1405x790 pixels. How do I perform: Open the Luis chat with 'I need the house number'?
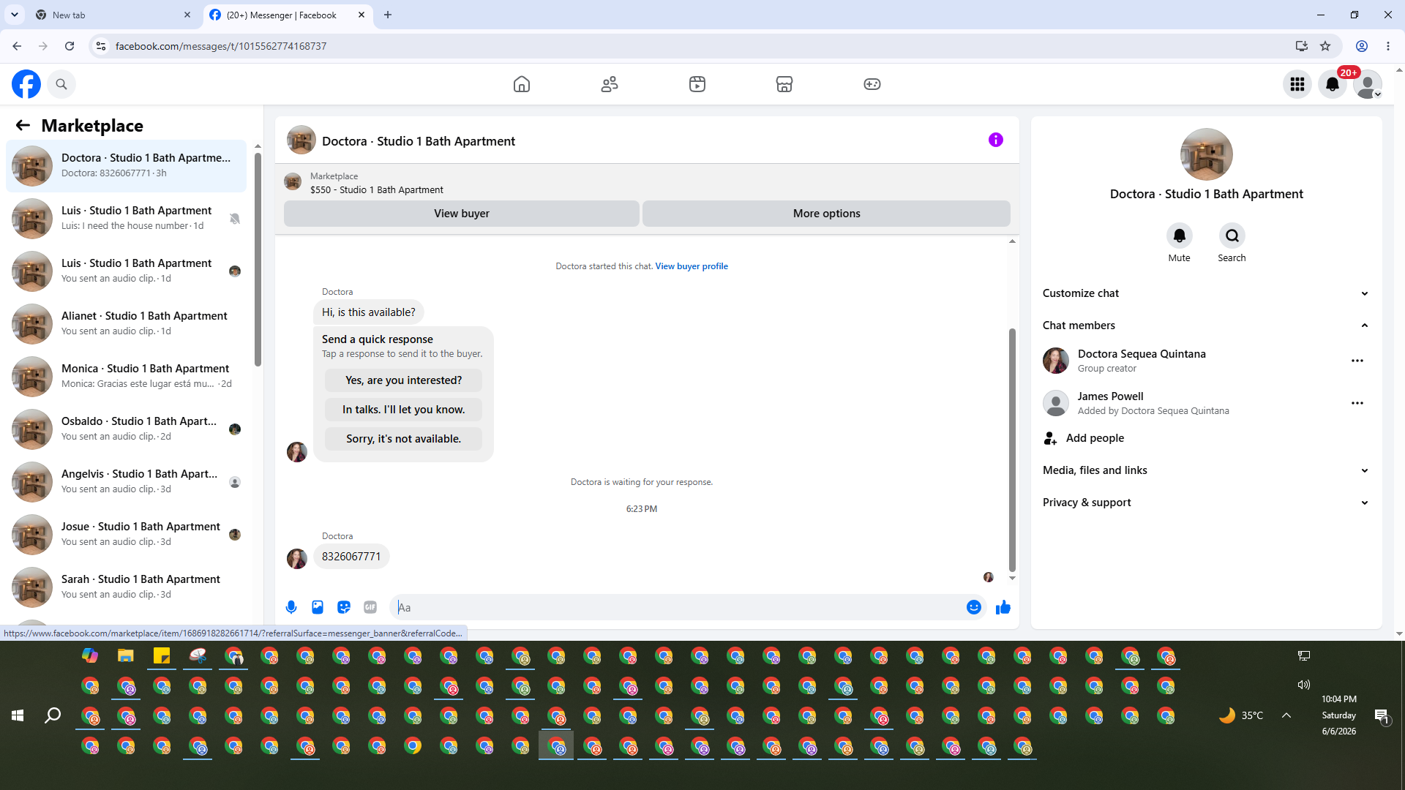tap(127, 218)
